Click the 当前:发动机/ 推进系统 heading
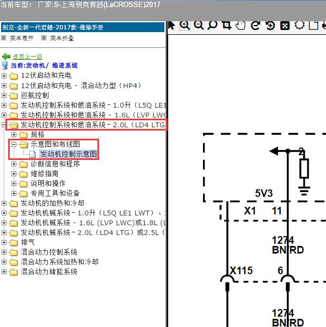 point(44,65)
